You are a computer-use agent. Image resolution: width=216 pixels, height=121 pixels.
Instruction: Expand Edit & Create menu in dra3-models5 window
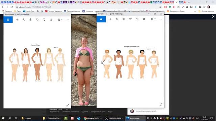pos(60,19)
